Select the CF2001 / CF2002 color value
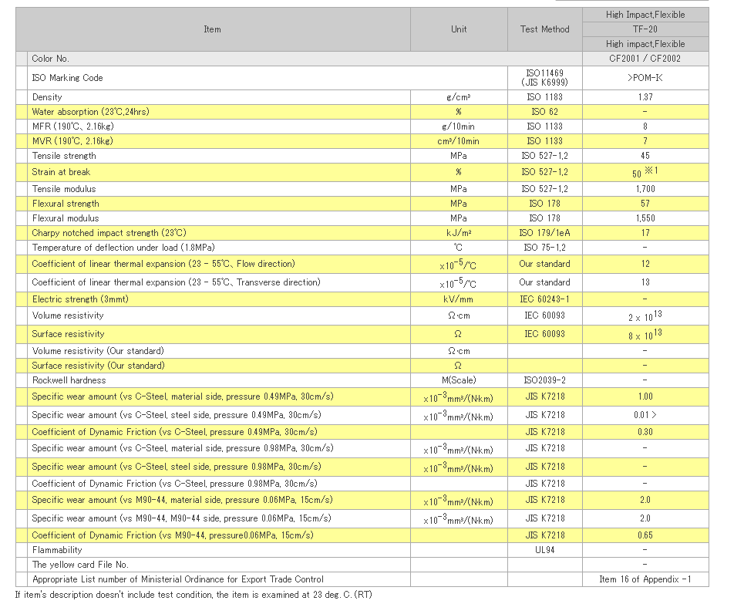Viewport: 744px width, 604px height. (x=645, y=59)
